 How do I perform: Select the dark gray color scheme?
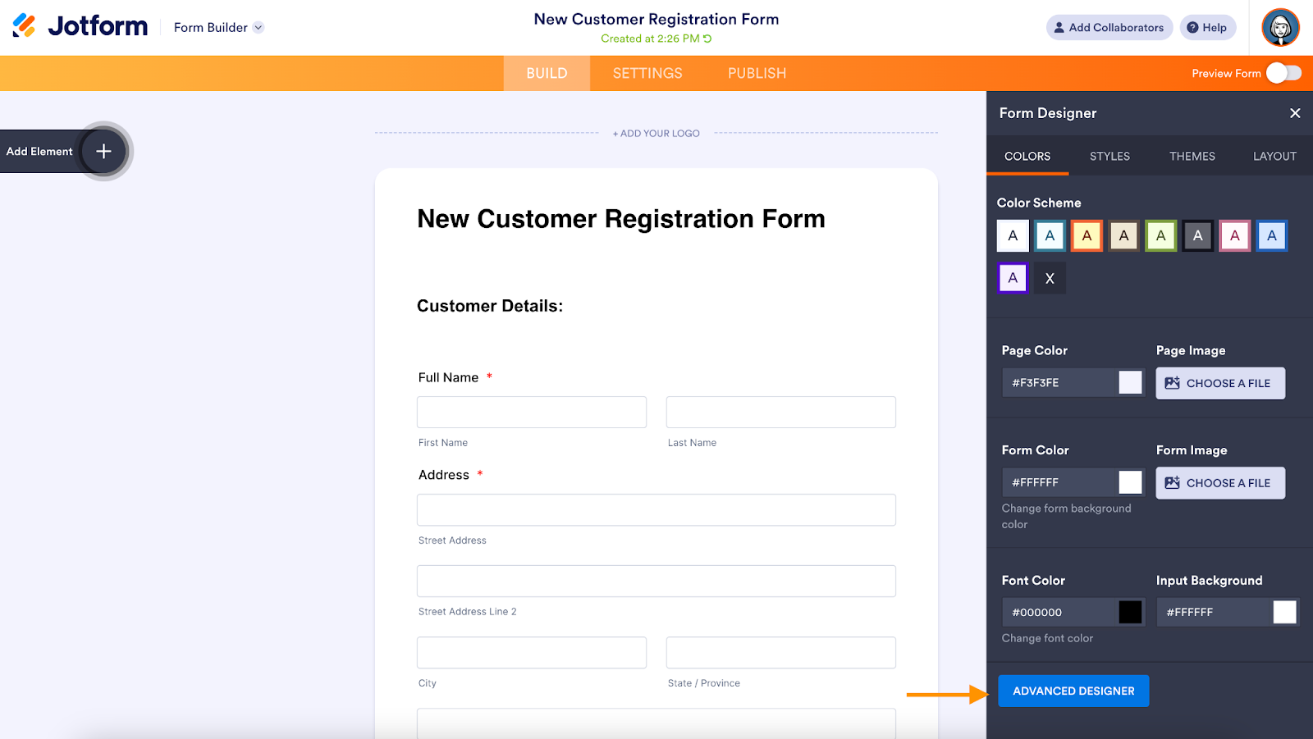(1197, 236)
